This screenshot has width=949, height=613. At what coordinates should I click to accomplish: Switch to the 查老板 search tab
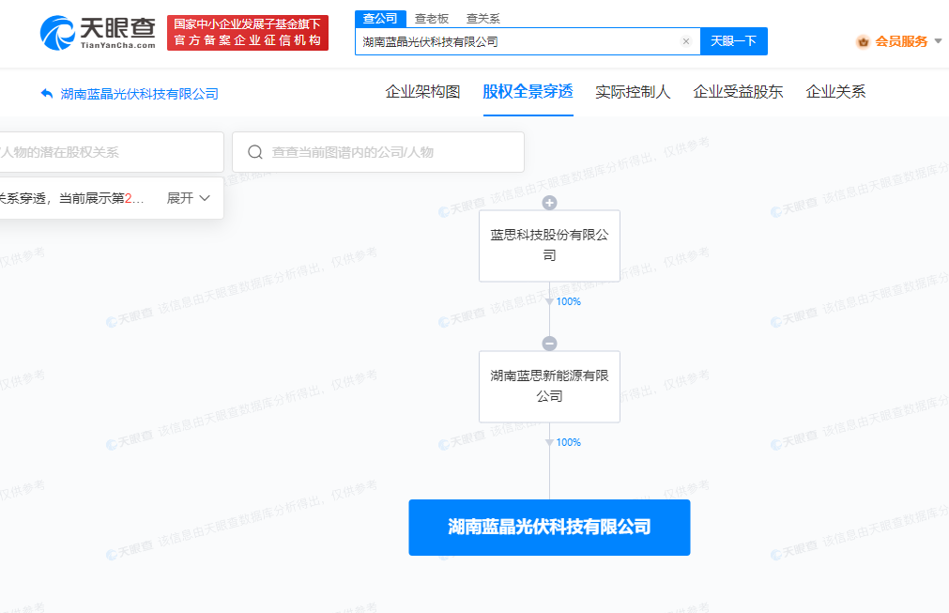tap(432, 19)
